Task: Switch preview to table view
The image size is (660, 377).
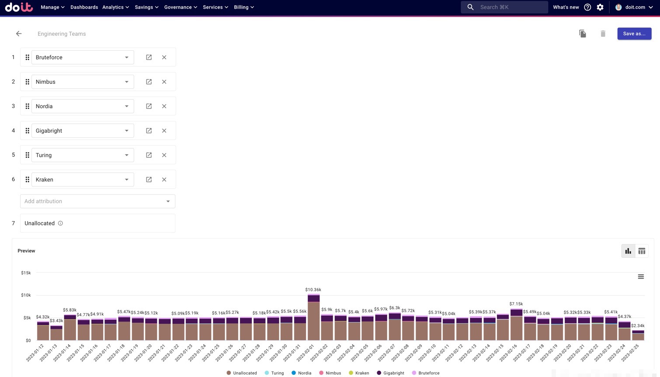Action: pos(642,251)
